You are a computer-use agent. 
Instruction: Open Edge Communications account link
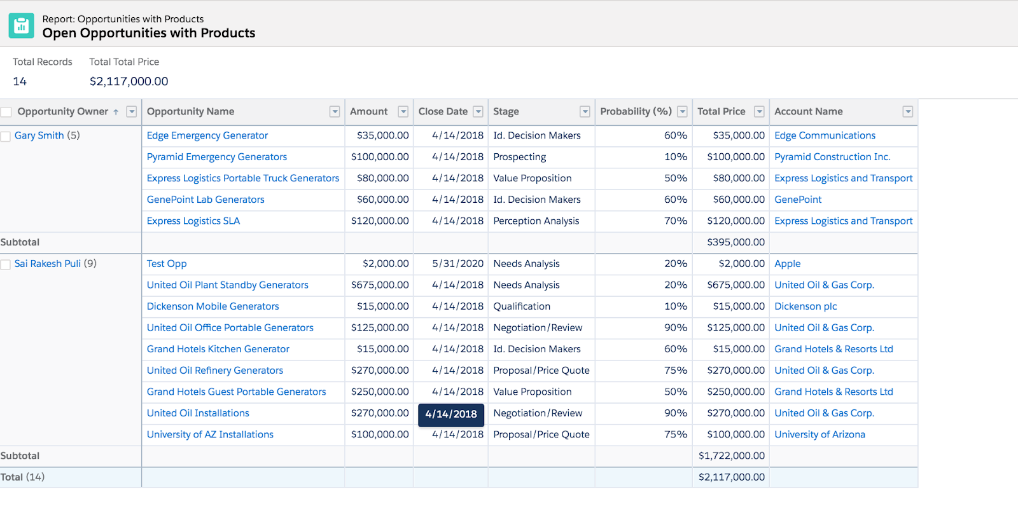coord(825,135)
